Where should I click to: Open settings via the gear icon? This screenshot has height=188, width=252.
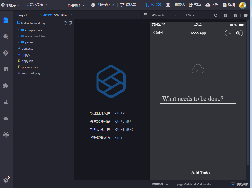(x=6, y=180)
